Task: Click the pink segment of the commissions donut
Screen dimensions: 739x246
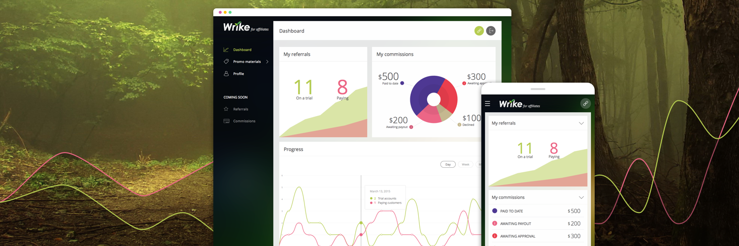Action: click(430, 115)
